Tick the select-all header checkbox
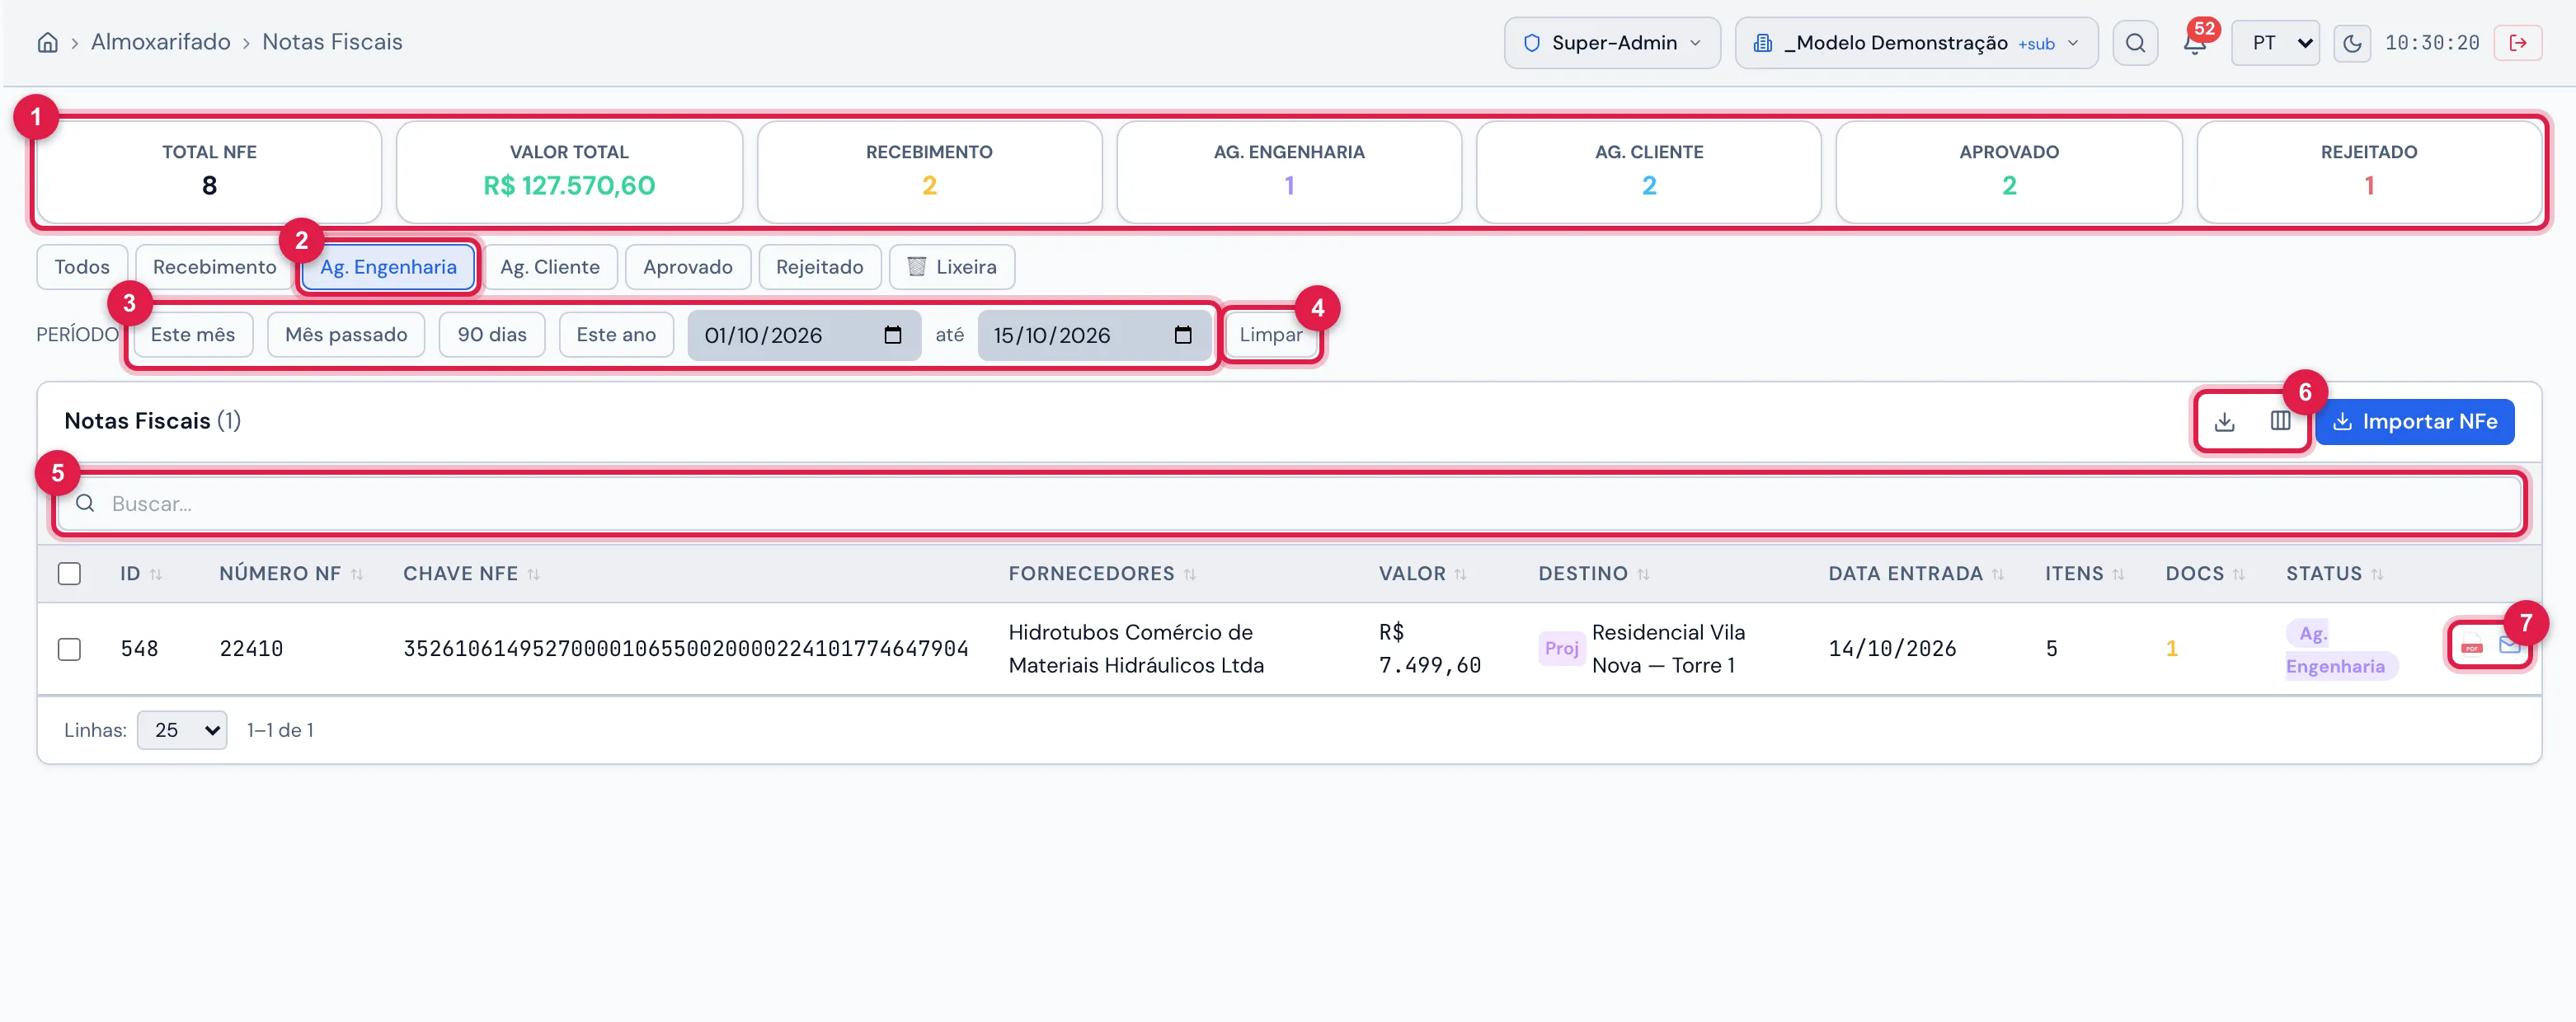This screenshot has width=2576, height=1022. [69, 574]
